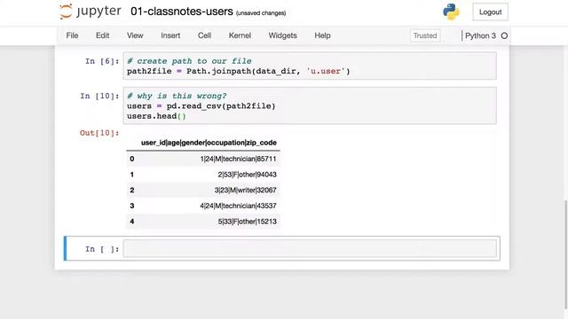Click the user_id|age|gender|occupation|zip_code column header
Image resolution: width=568 pixels, height=319 pixels.
click(209, 143)
